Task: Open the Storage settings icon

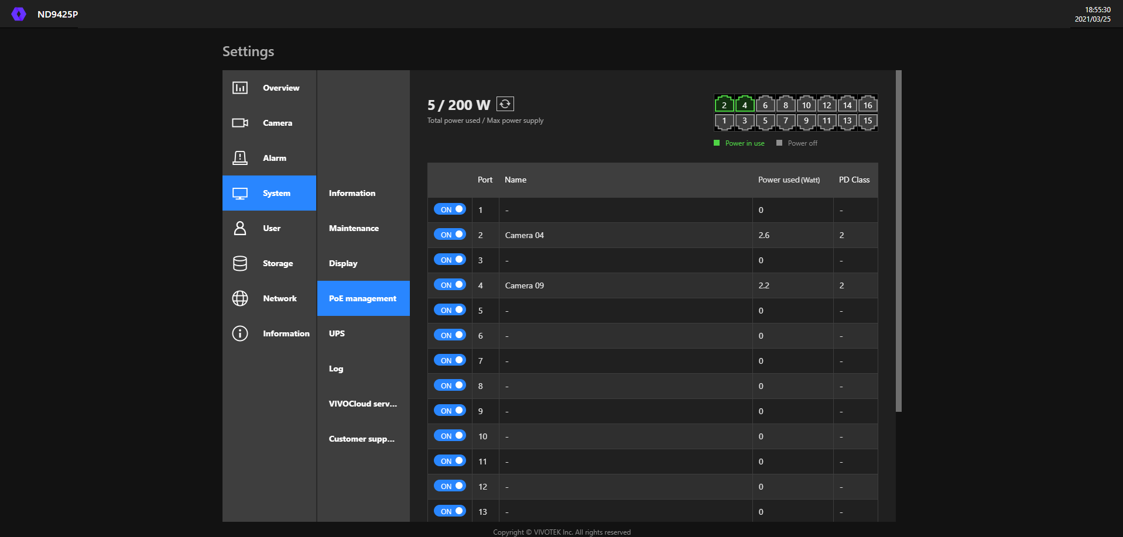Action: click(240, 263)
